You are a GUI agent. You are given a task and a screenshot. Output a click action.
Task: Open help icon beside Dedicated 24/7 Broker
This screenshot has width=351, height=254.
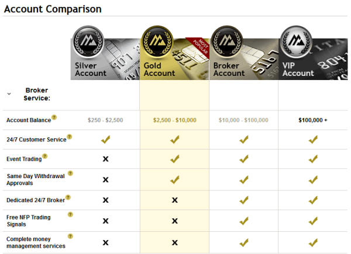pyautogui.click(x=68, y=197)
